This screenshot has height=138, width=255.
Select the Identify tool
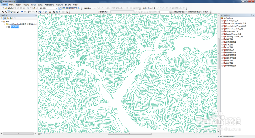(x=40, y=12)
